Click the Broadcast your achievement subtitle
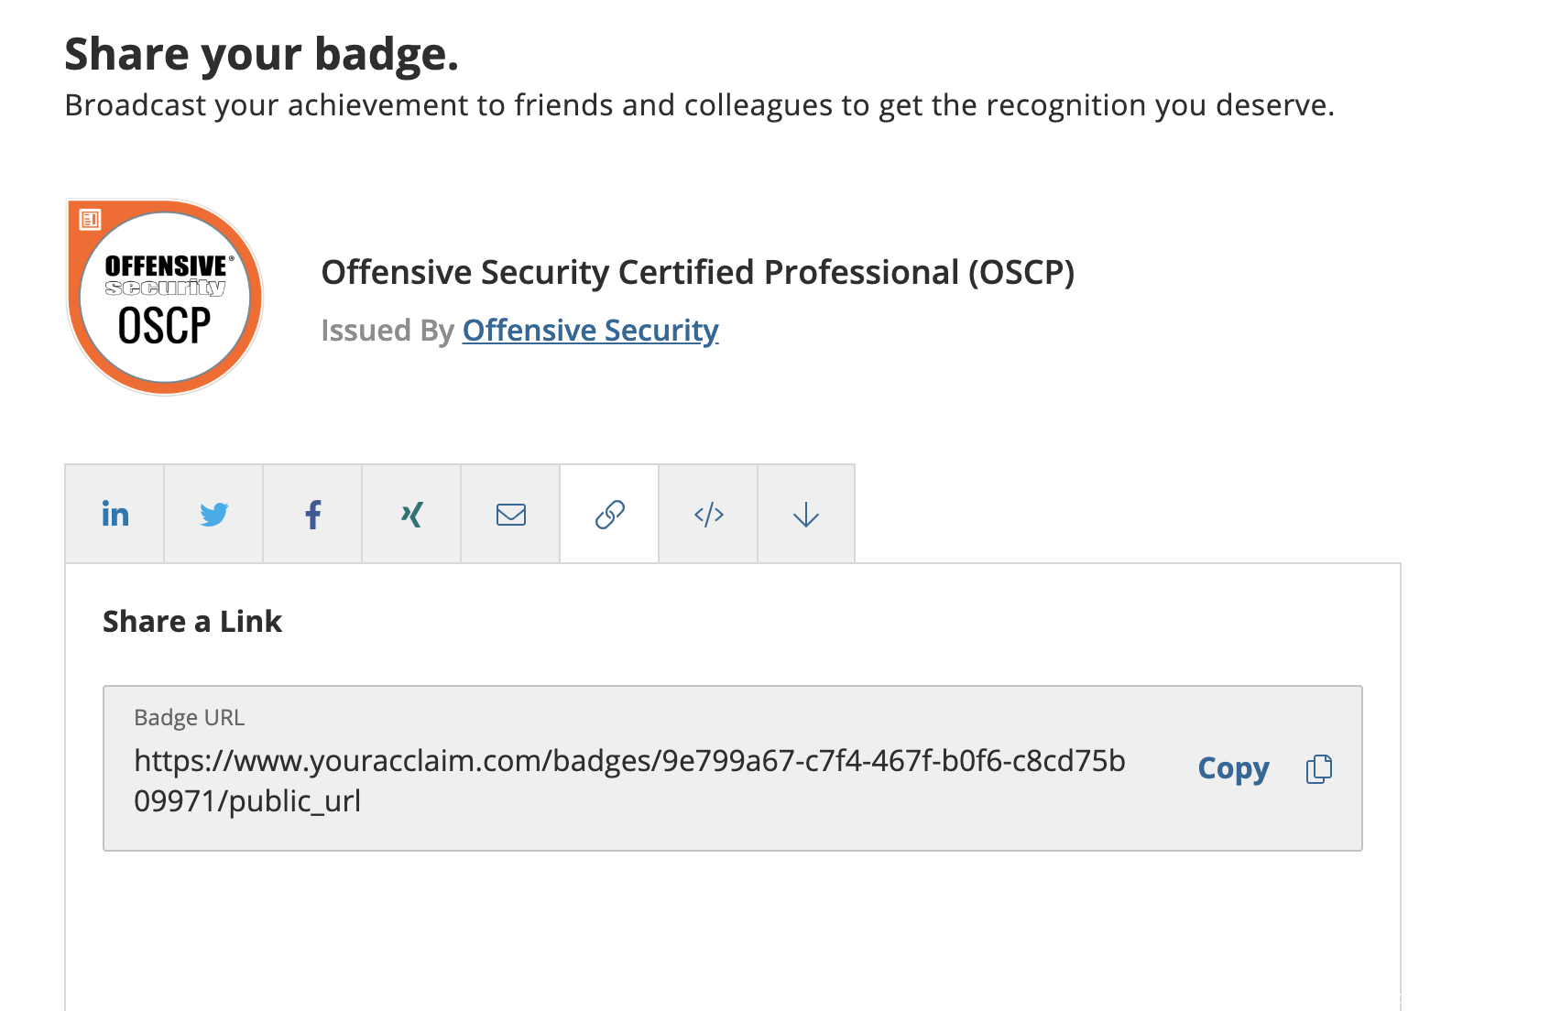This screenshot has width=1561, height=1011. pyautogui.click(x=699, y=105)
